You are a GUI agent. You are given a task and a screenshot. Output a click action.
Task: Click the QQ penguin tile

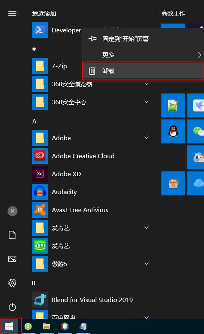(173, 131)
